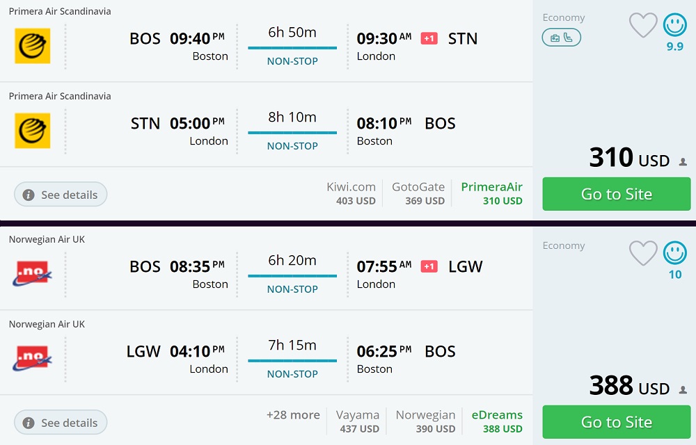The width and height of the screenshot is (696, 445).
Task: Click the 9.9 rating smiley face icon
Action: coord(674,26)
